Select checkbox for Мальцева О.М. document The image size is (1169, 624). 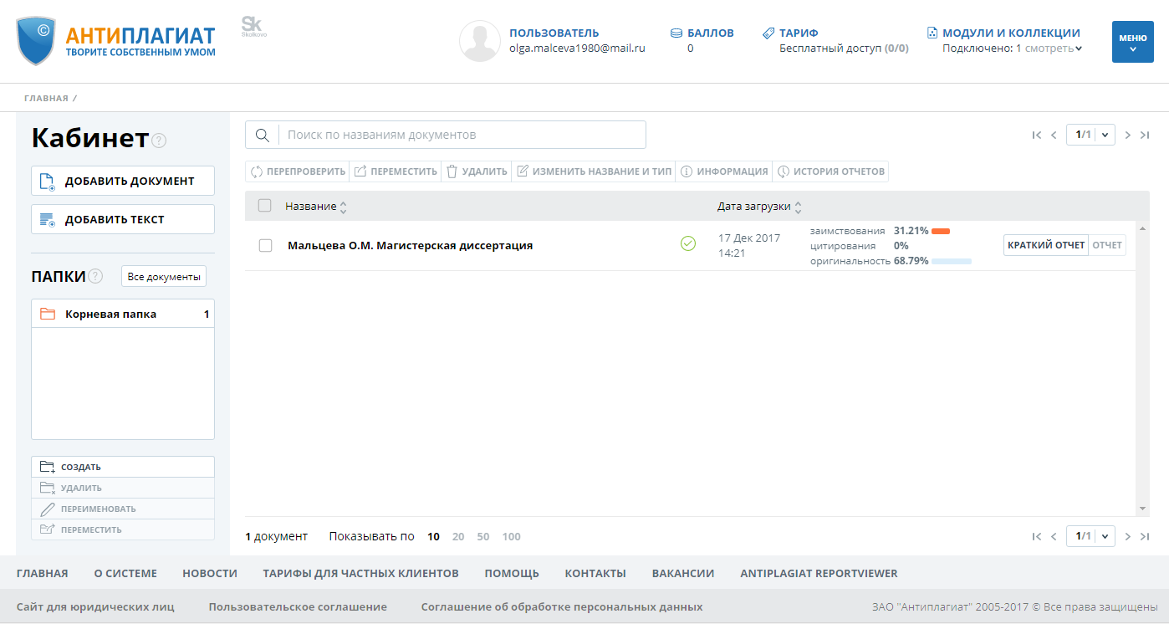(266, 246)
